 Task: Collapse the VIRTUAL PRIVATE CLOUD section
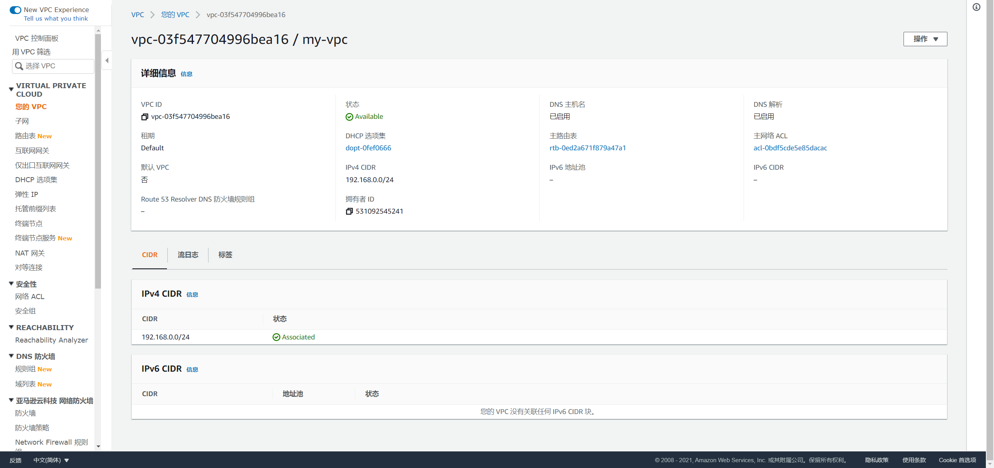click(11, 89)
